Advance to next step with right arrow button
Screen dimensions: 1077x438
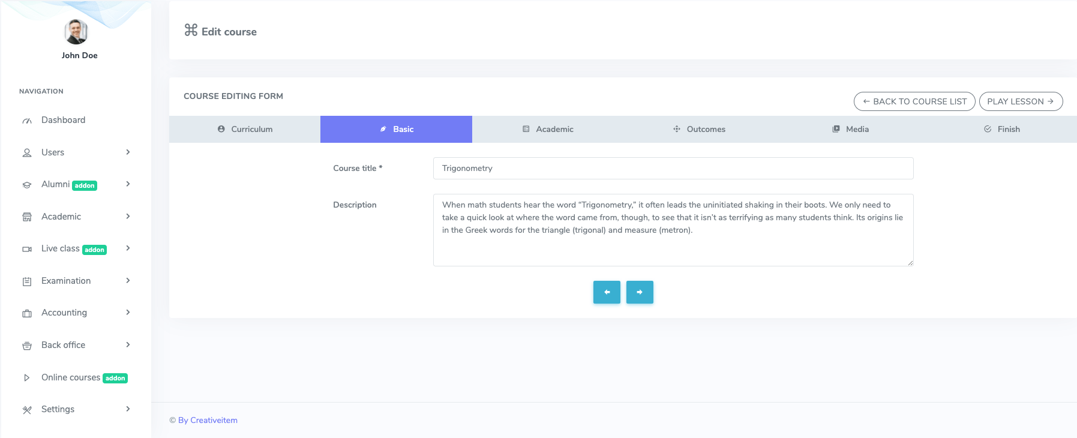pos(640,292)
